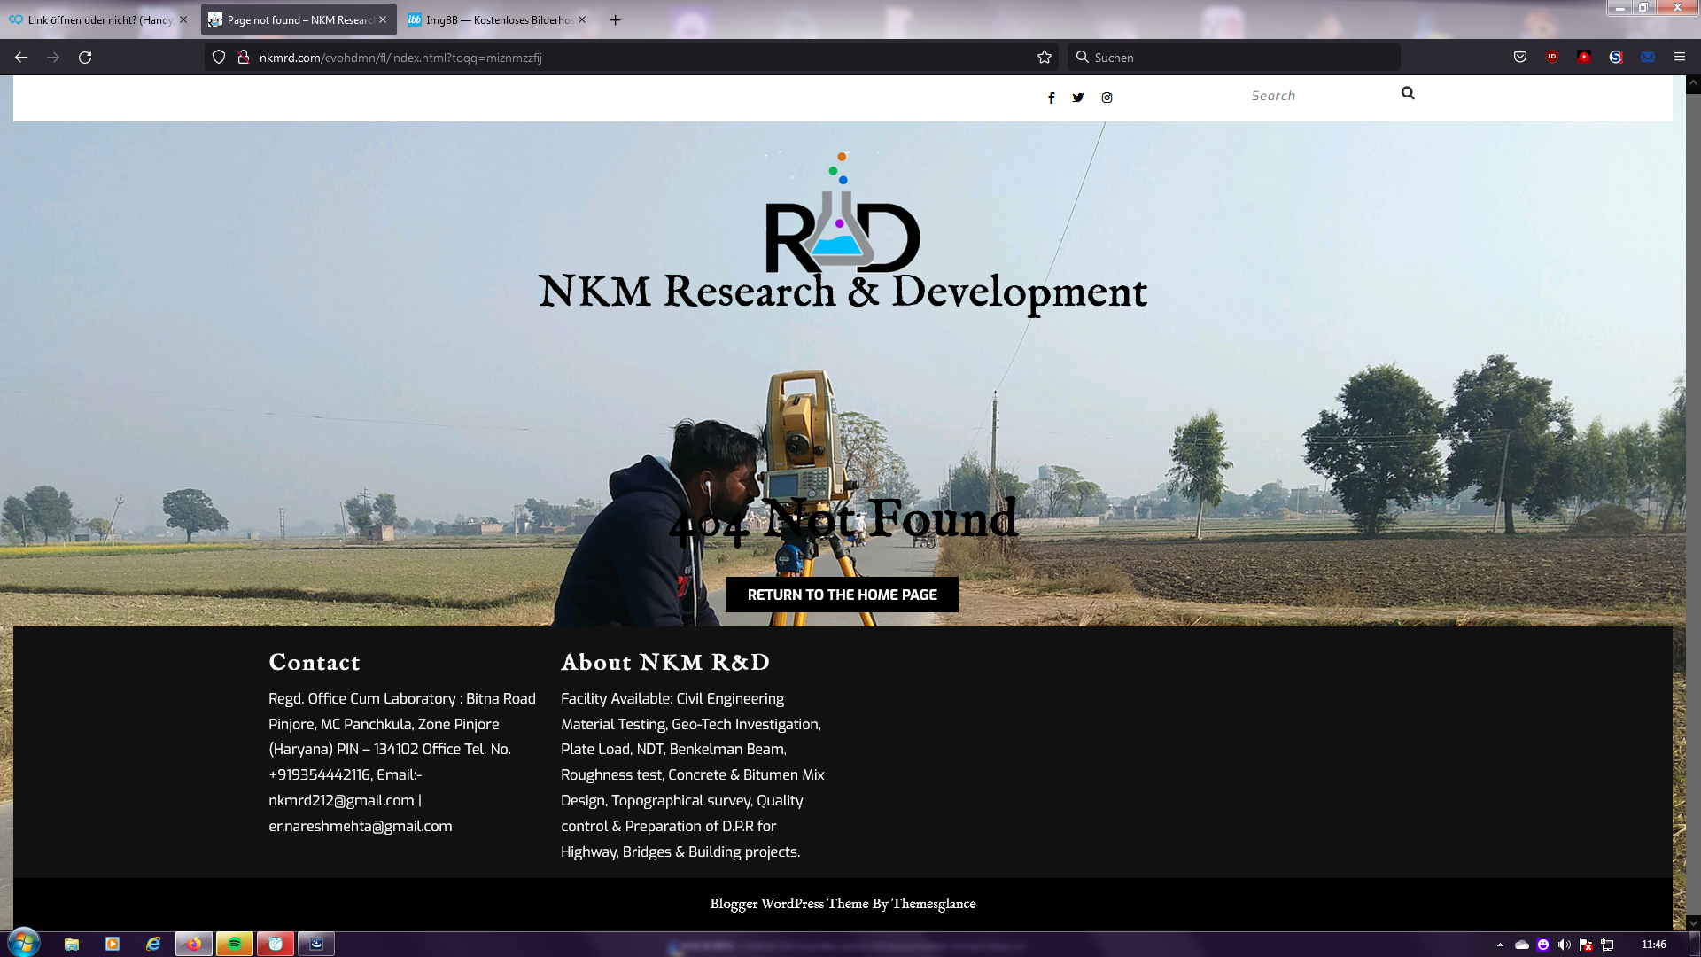
Task: Open the uBlock Origin extension
Action: (1552, 58)
